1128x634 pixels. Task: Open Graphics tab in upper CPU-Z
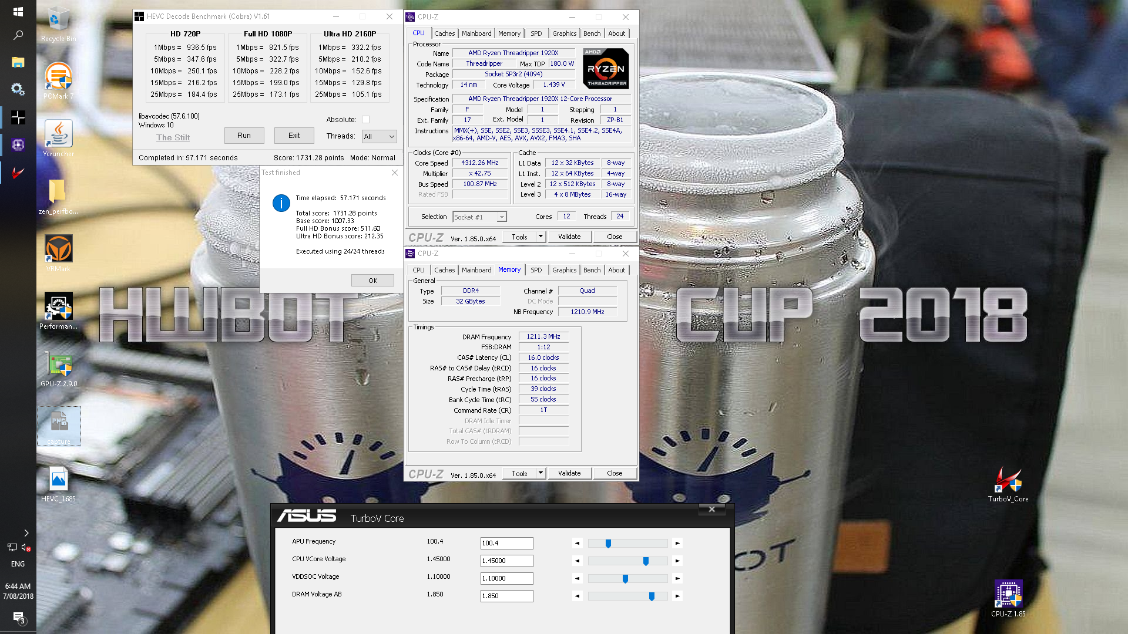point(564,33)
